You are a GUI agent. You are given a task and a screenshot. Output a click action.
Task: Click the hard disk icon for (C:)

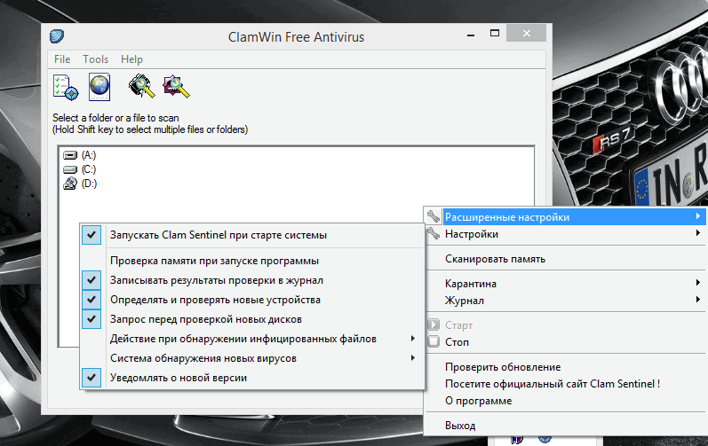tap(70, 169)
